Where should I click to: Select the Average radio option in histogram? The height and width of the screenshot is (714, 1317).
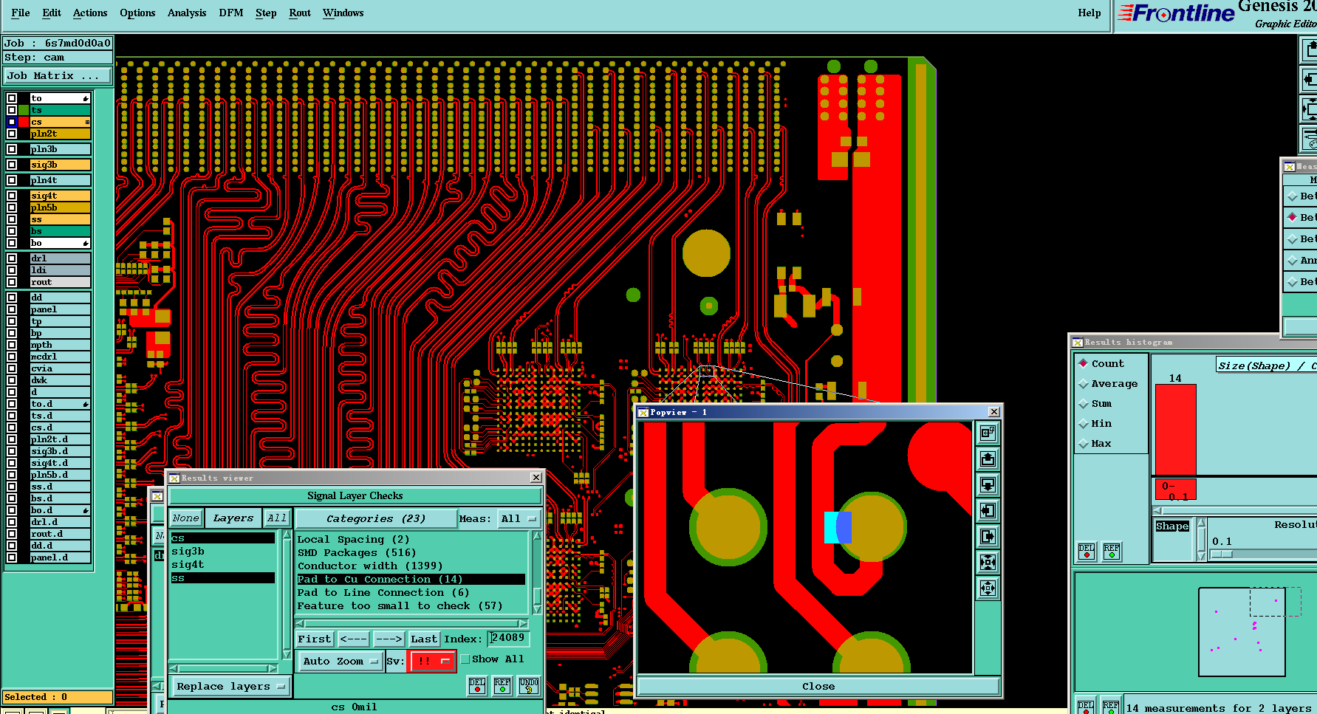point(1084,384)
